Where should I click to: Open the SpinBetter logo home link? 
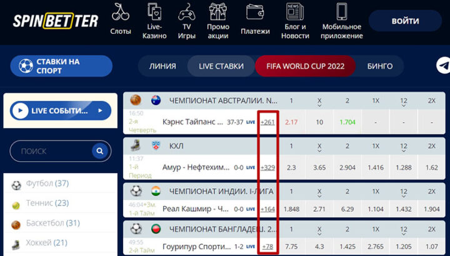pyautogui.click(x=56, y=21)
